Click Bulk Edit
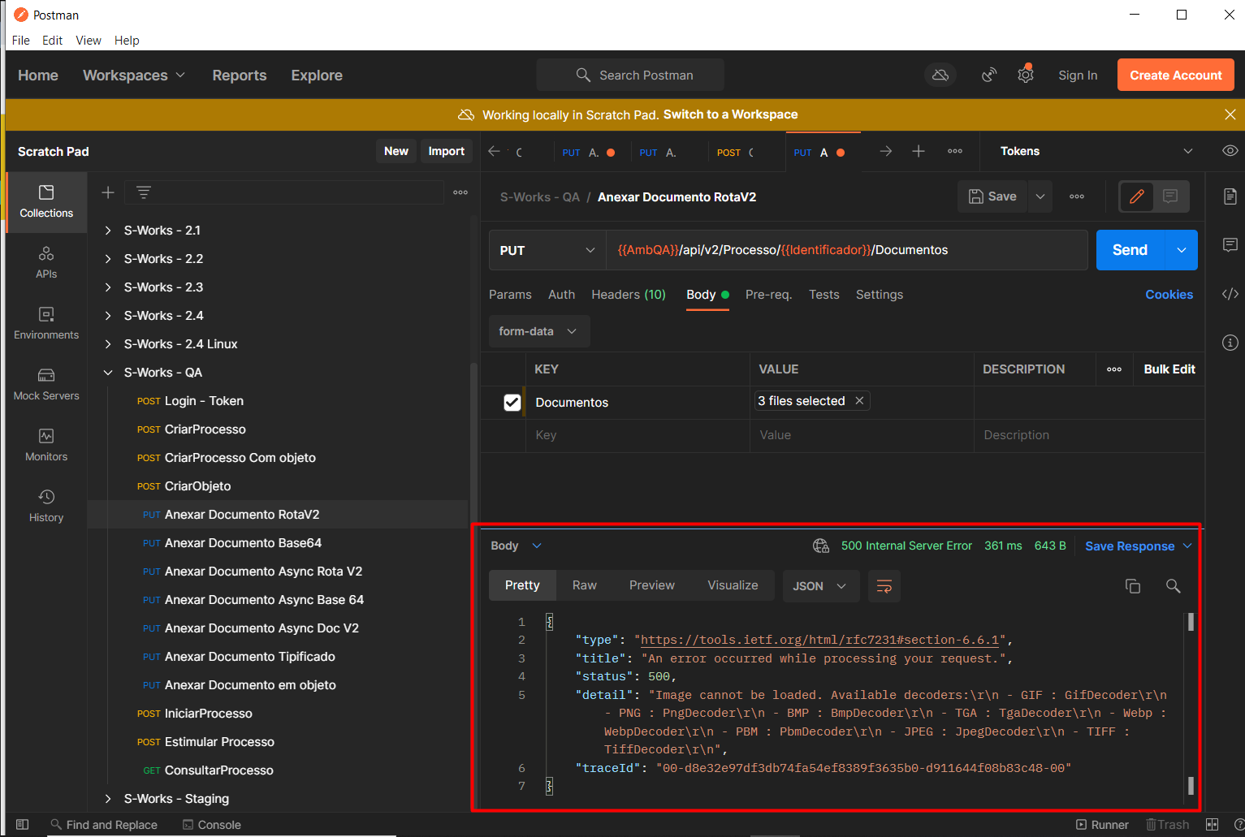The width and height of the screenshot is (1245, 837). point(1169,369)
